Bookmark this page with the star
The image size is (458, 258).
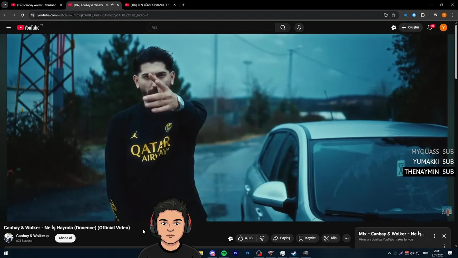[x=394, y=15]
